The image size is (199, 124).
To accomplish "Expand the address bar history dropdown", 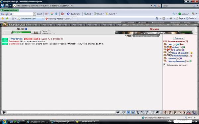I will pyautogui.click(x=152, y=6).
